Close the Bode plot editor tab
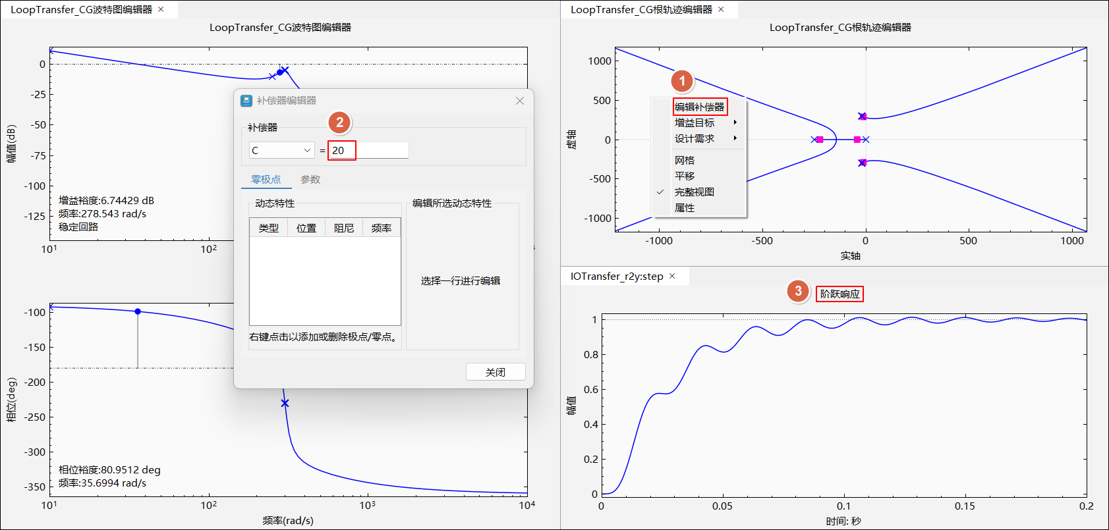 [x=161, y=9]
